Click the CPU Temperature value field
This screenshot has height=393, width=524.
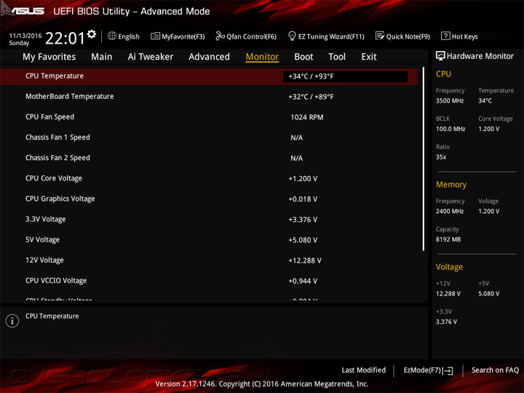[345, 76]
